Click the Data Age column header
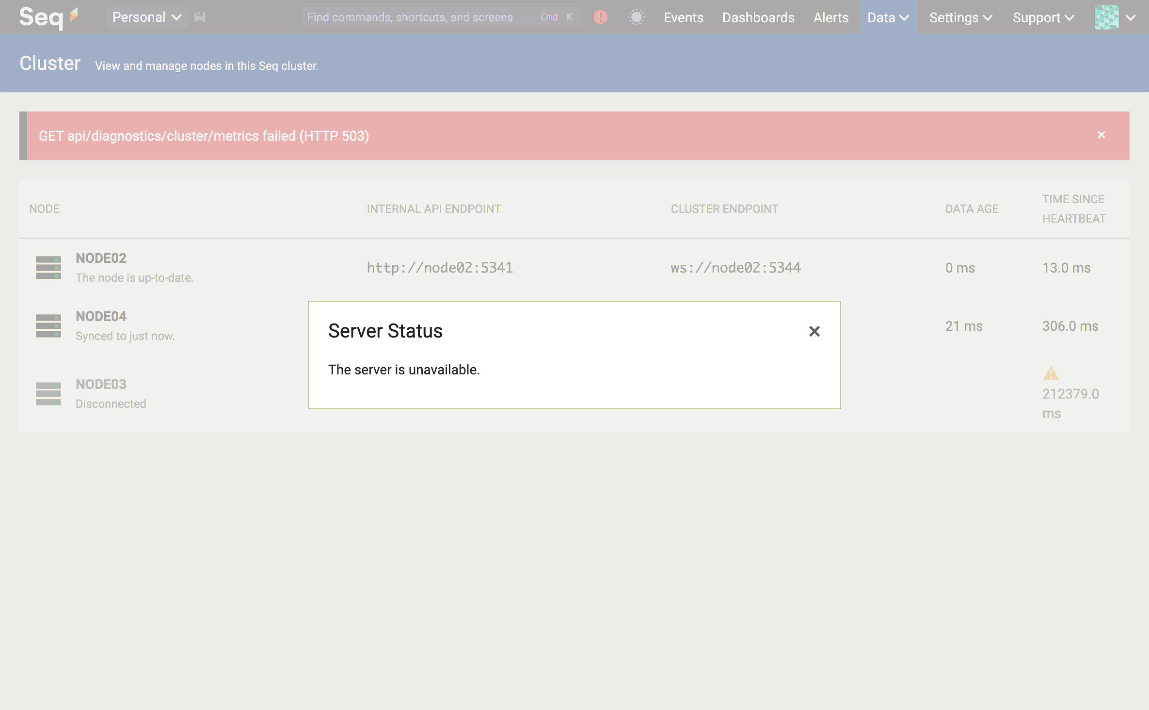The height and width of the screenshot is (710, 1149). pos(972,209)
